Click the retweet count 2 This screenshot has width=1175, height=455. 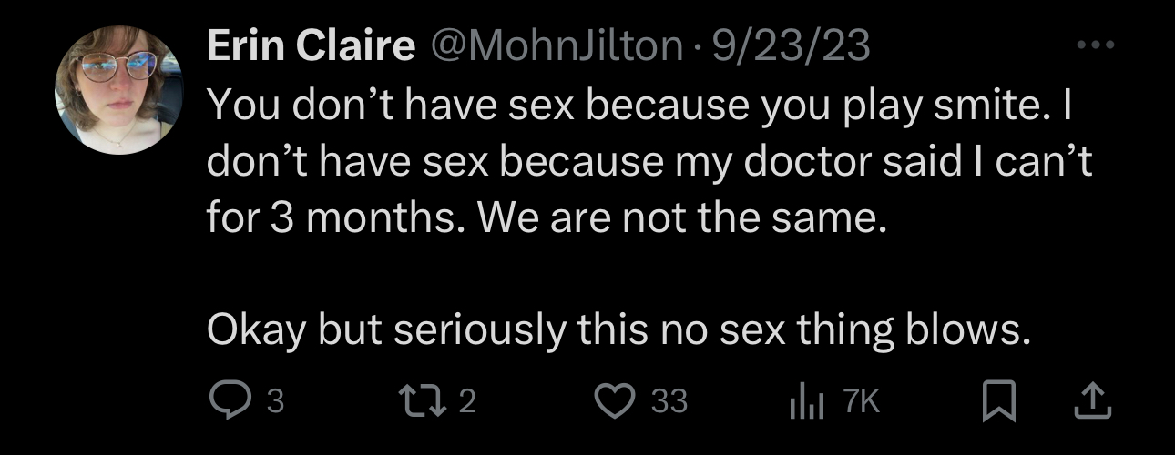[x=467, y=402]
